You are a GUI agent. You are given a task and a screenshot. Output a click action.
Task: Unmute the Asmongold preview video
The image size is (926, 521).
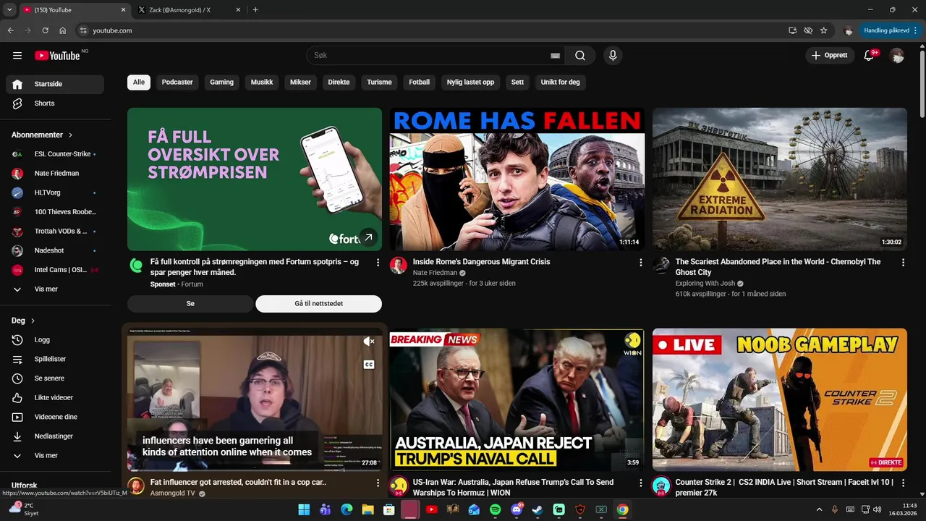coord(369,342)
